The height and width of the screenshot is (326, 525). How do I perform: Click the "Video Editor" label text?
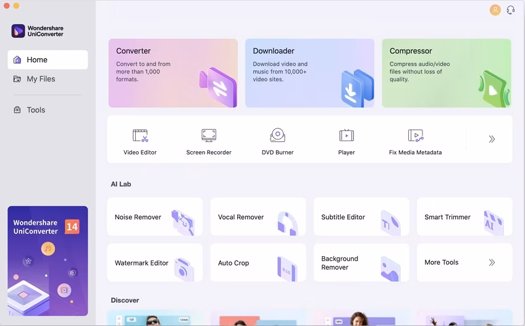click(140, 153)
